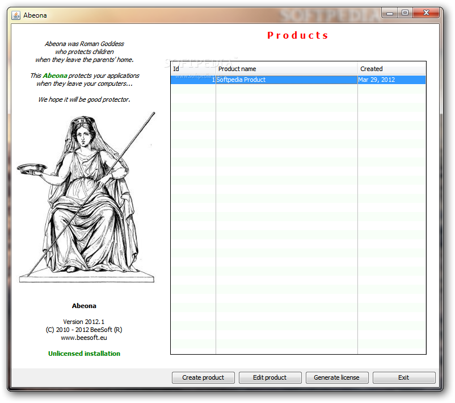Screen dimensions: 455x403
Task: Click the bold Abeona name label
Action: pos(84,306)
